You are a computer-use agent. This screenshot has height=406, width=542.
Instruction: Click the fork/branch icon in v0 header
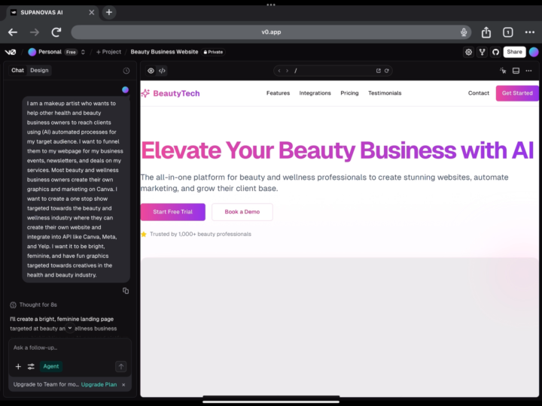[482, 52]
